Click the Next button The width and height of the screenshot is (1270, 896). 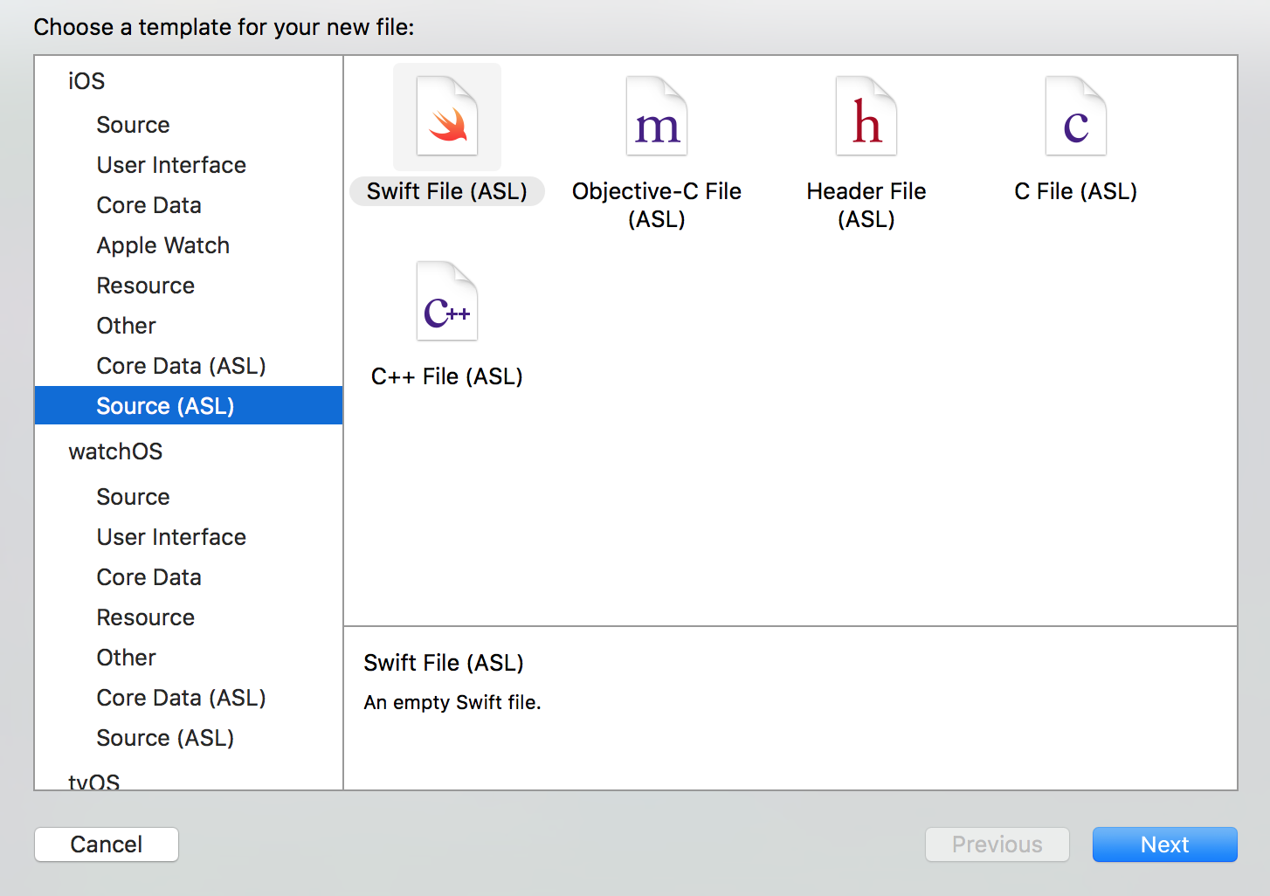pyautogui.click(x=1164, y=844)
